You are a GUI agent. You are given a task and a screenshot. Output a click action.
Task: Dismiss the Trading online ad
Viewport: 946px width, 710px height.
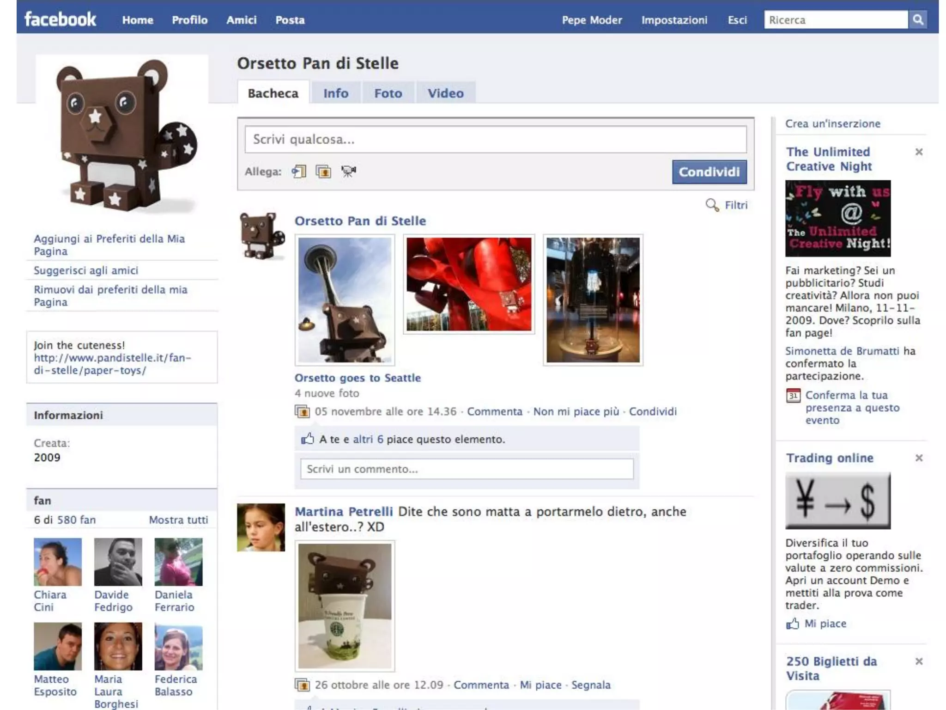pos(919,458)
